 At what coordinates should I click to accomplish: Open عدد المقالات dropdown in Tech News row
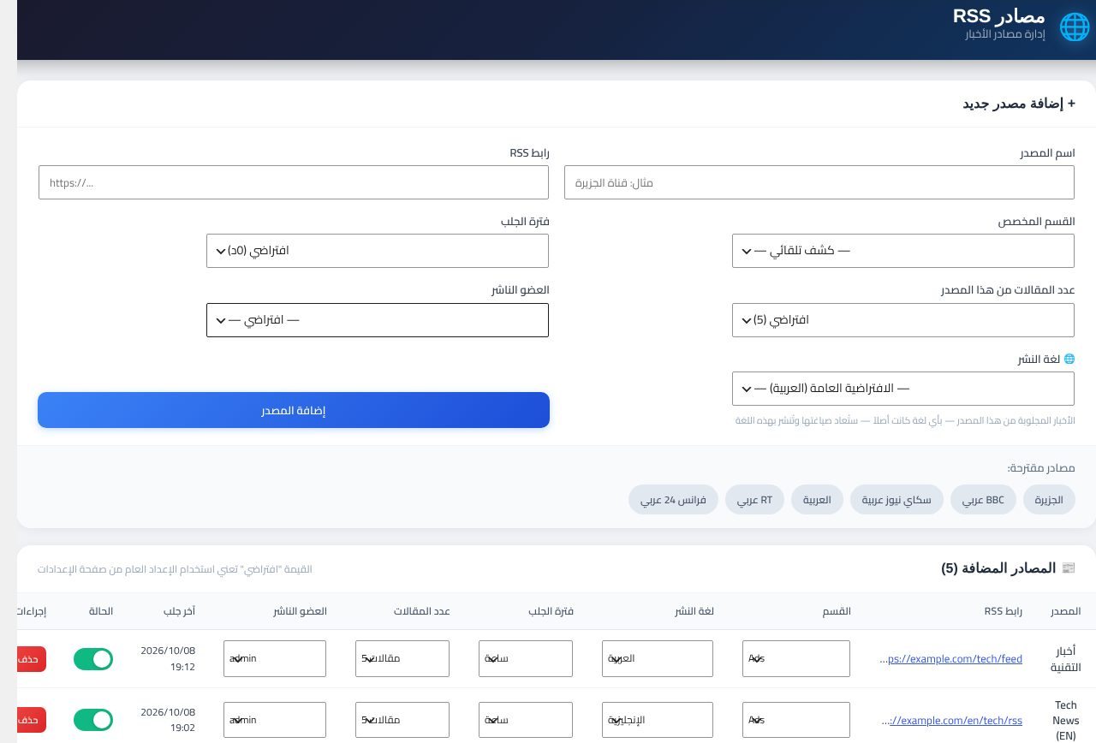(x=402, y=720)
